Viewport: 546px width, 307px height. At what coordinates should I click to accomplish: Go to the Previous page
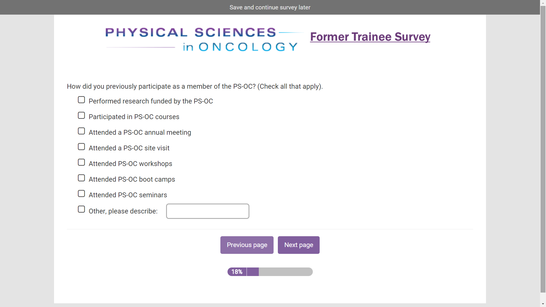247,245
